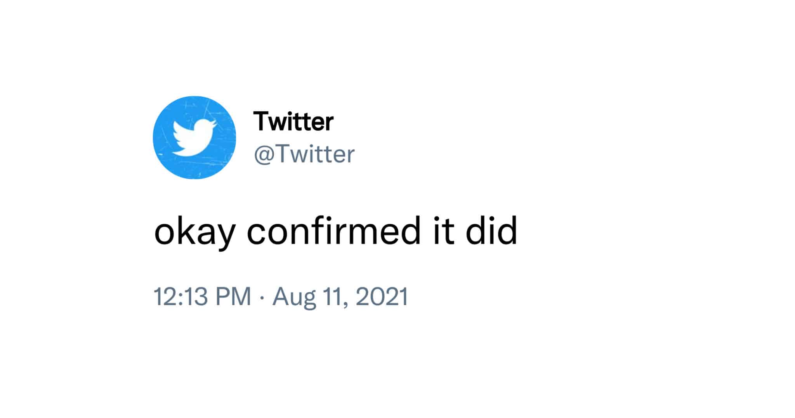Open the Twitter profile avatar

click(194, 137)
